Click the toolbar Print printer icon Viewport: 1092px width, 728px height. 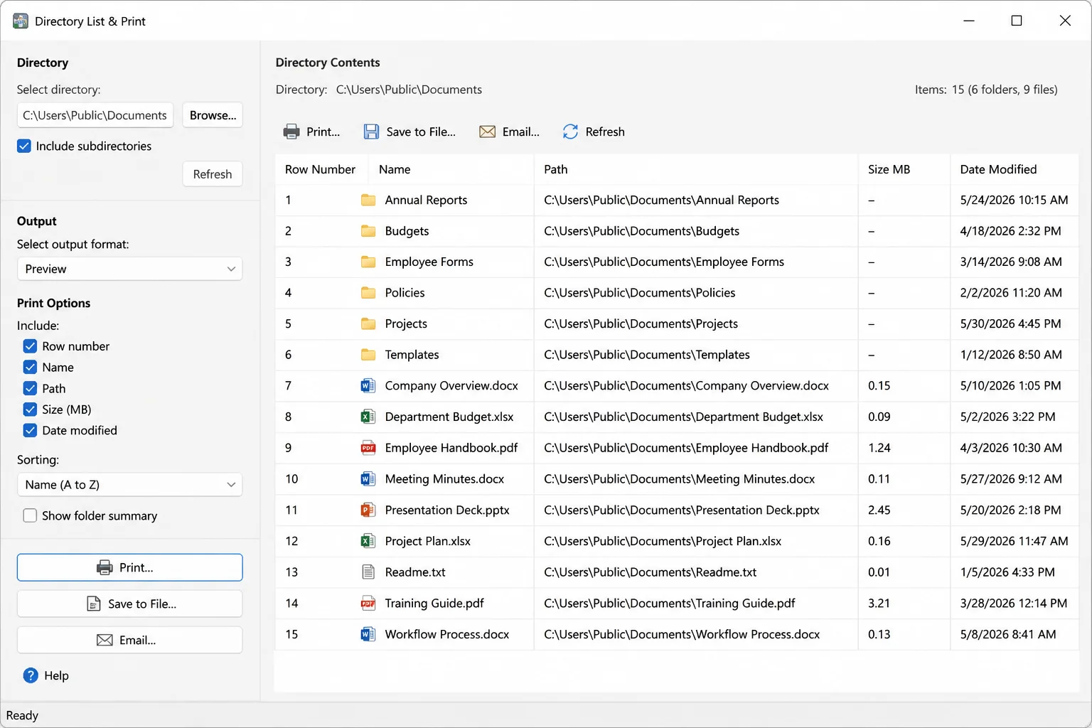[x=291, y=132]
